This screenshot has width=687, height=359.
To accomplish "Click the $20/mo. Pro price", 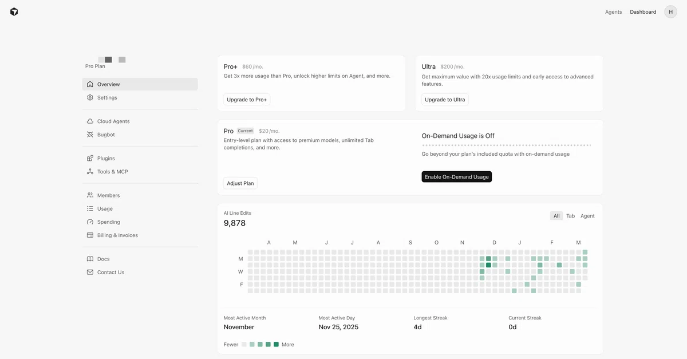I will coord(269,131).
